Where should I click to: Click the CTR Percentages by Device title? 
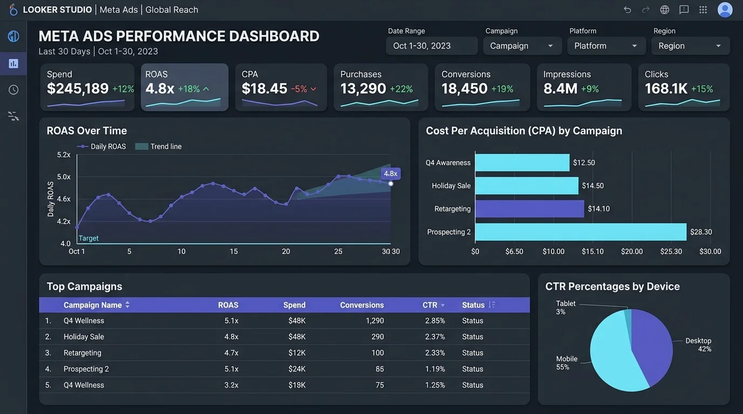click(612, 286)
